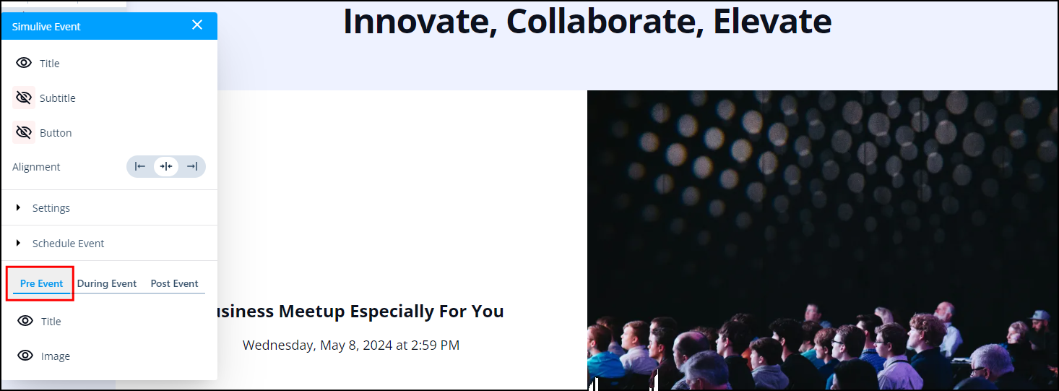The width and height of the screenshot is (1059, 391).
Task: Open the Post Event tab
Action: (x=174, y=283)
